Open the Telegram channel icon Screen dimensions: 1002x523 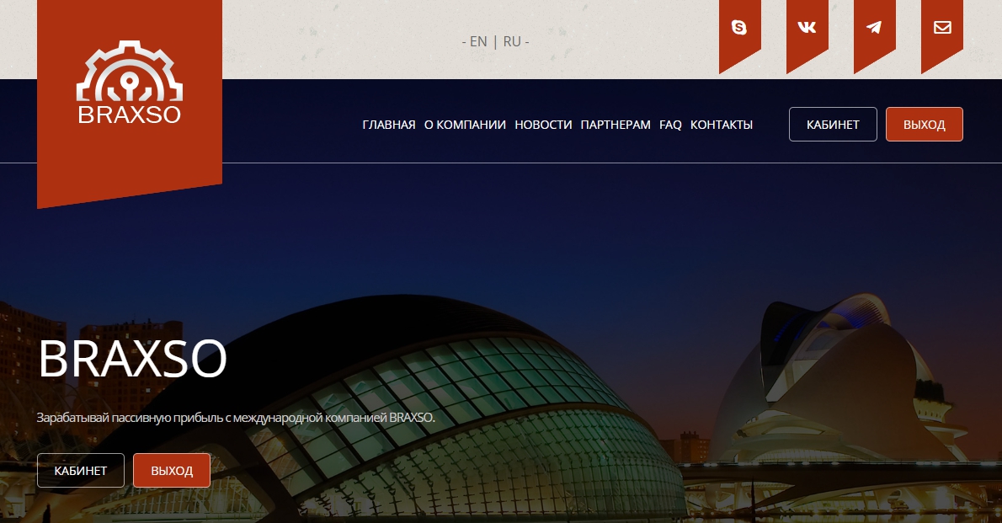pyautogui.click(x=874, y=28)
